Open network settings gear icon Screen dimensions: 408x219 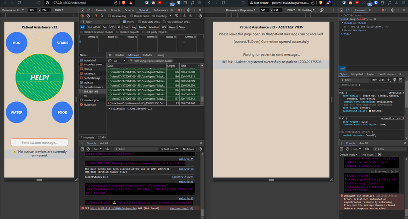point(200,16)
